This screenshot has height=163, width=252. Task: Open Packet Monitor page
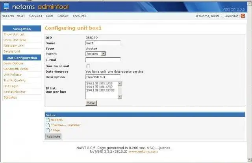pyautogui.click(x=15, y=92)
